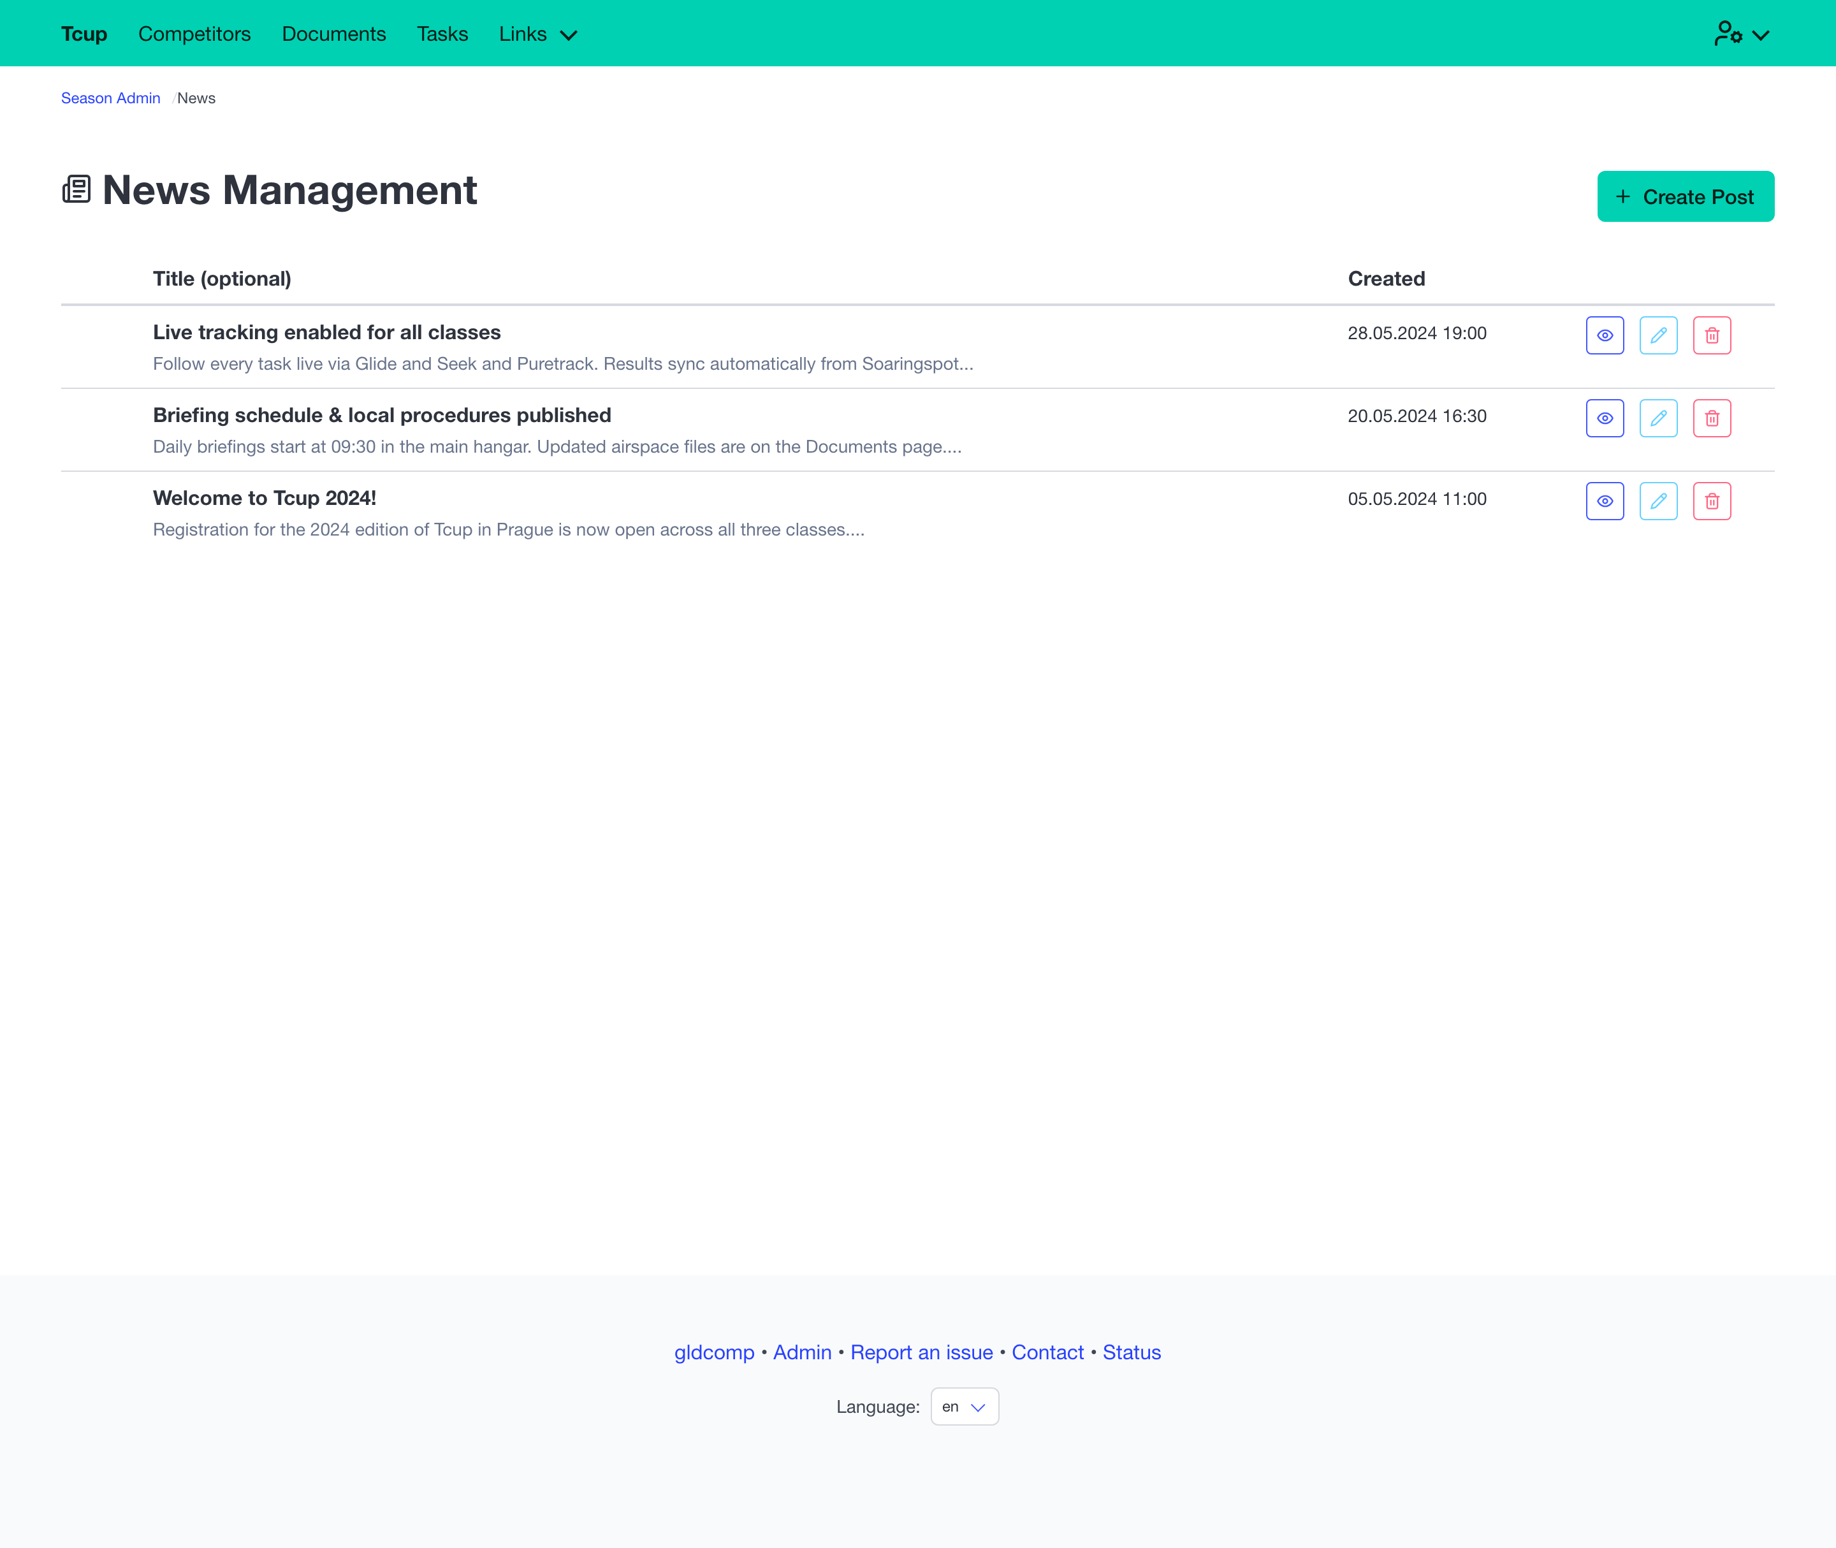Click Report an issue link
The height and width of the screenshot is (1548, 1836).
pyautogui.click(x=921, y=1352)
